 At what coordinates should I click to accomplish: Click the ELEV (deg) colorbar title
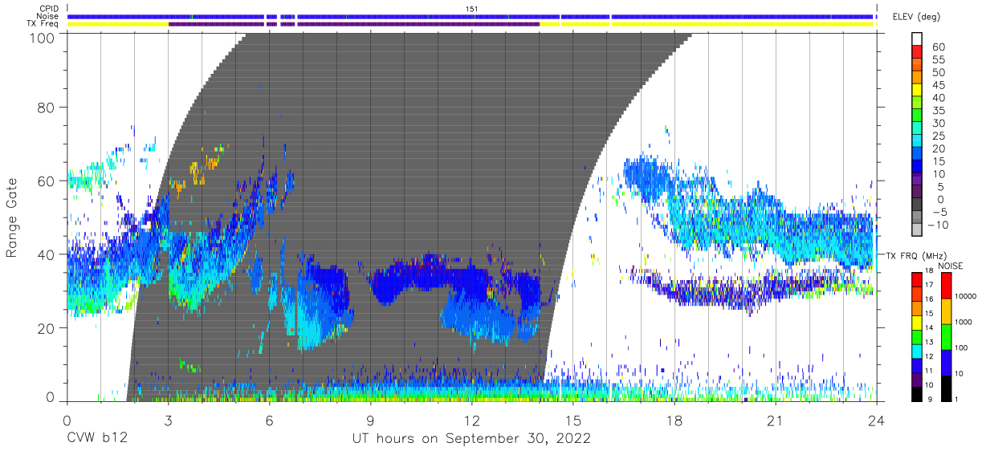[x=918, y=17]
